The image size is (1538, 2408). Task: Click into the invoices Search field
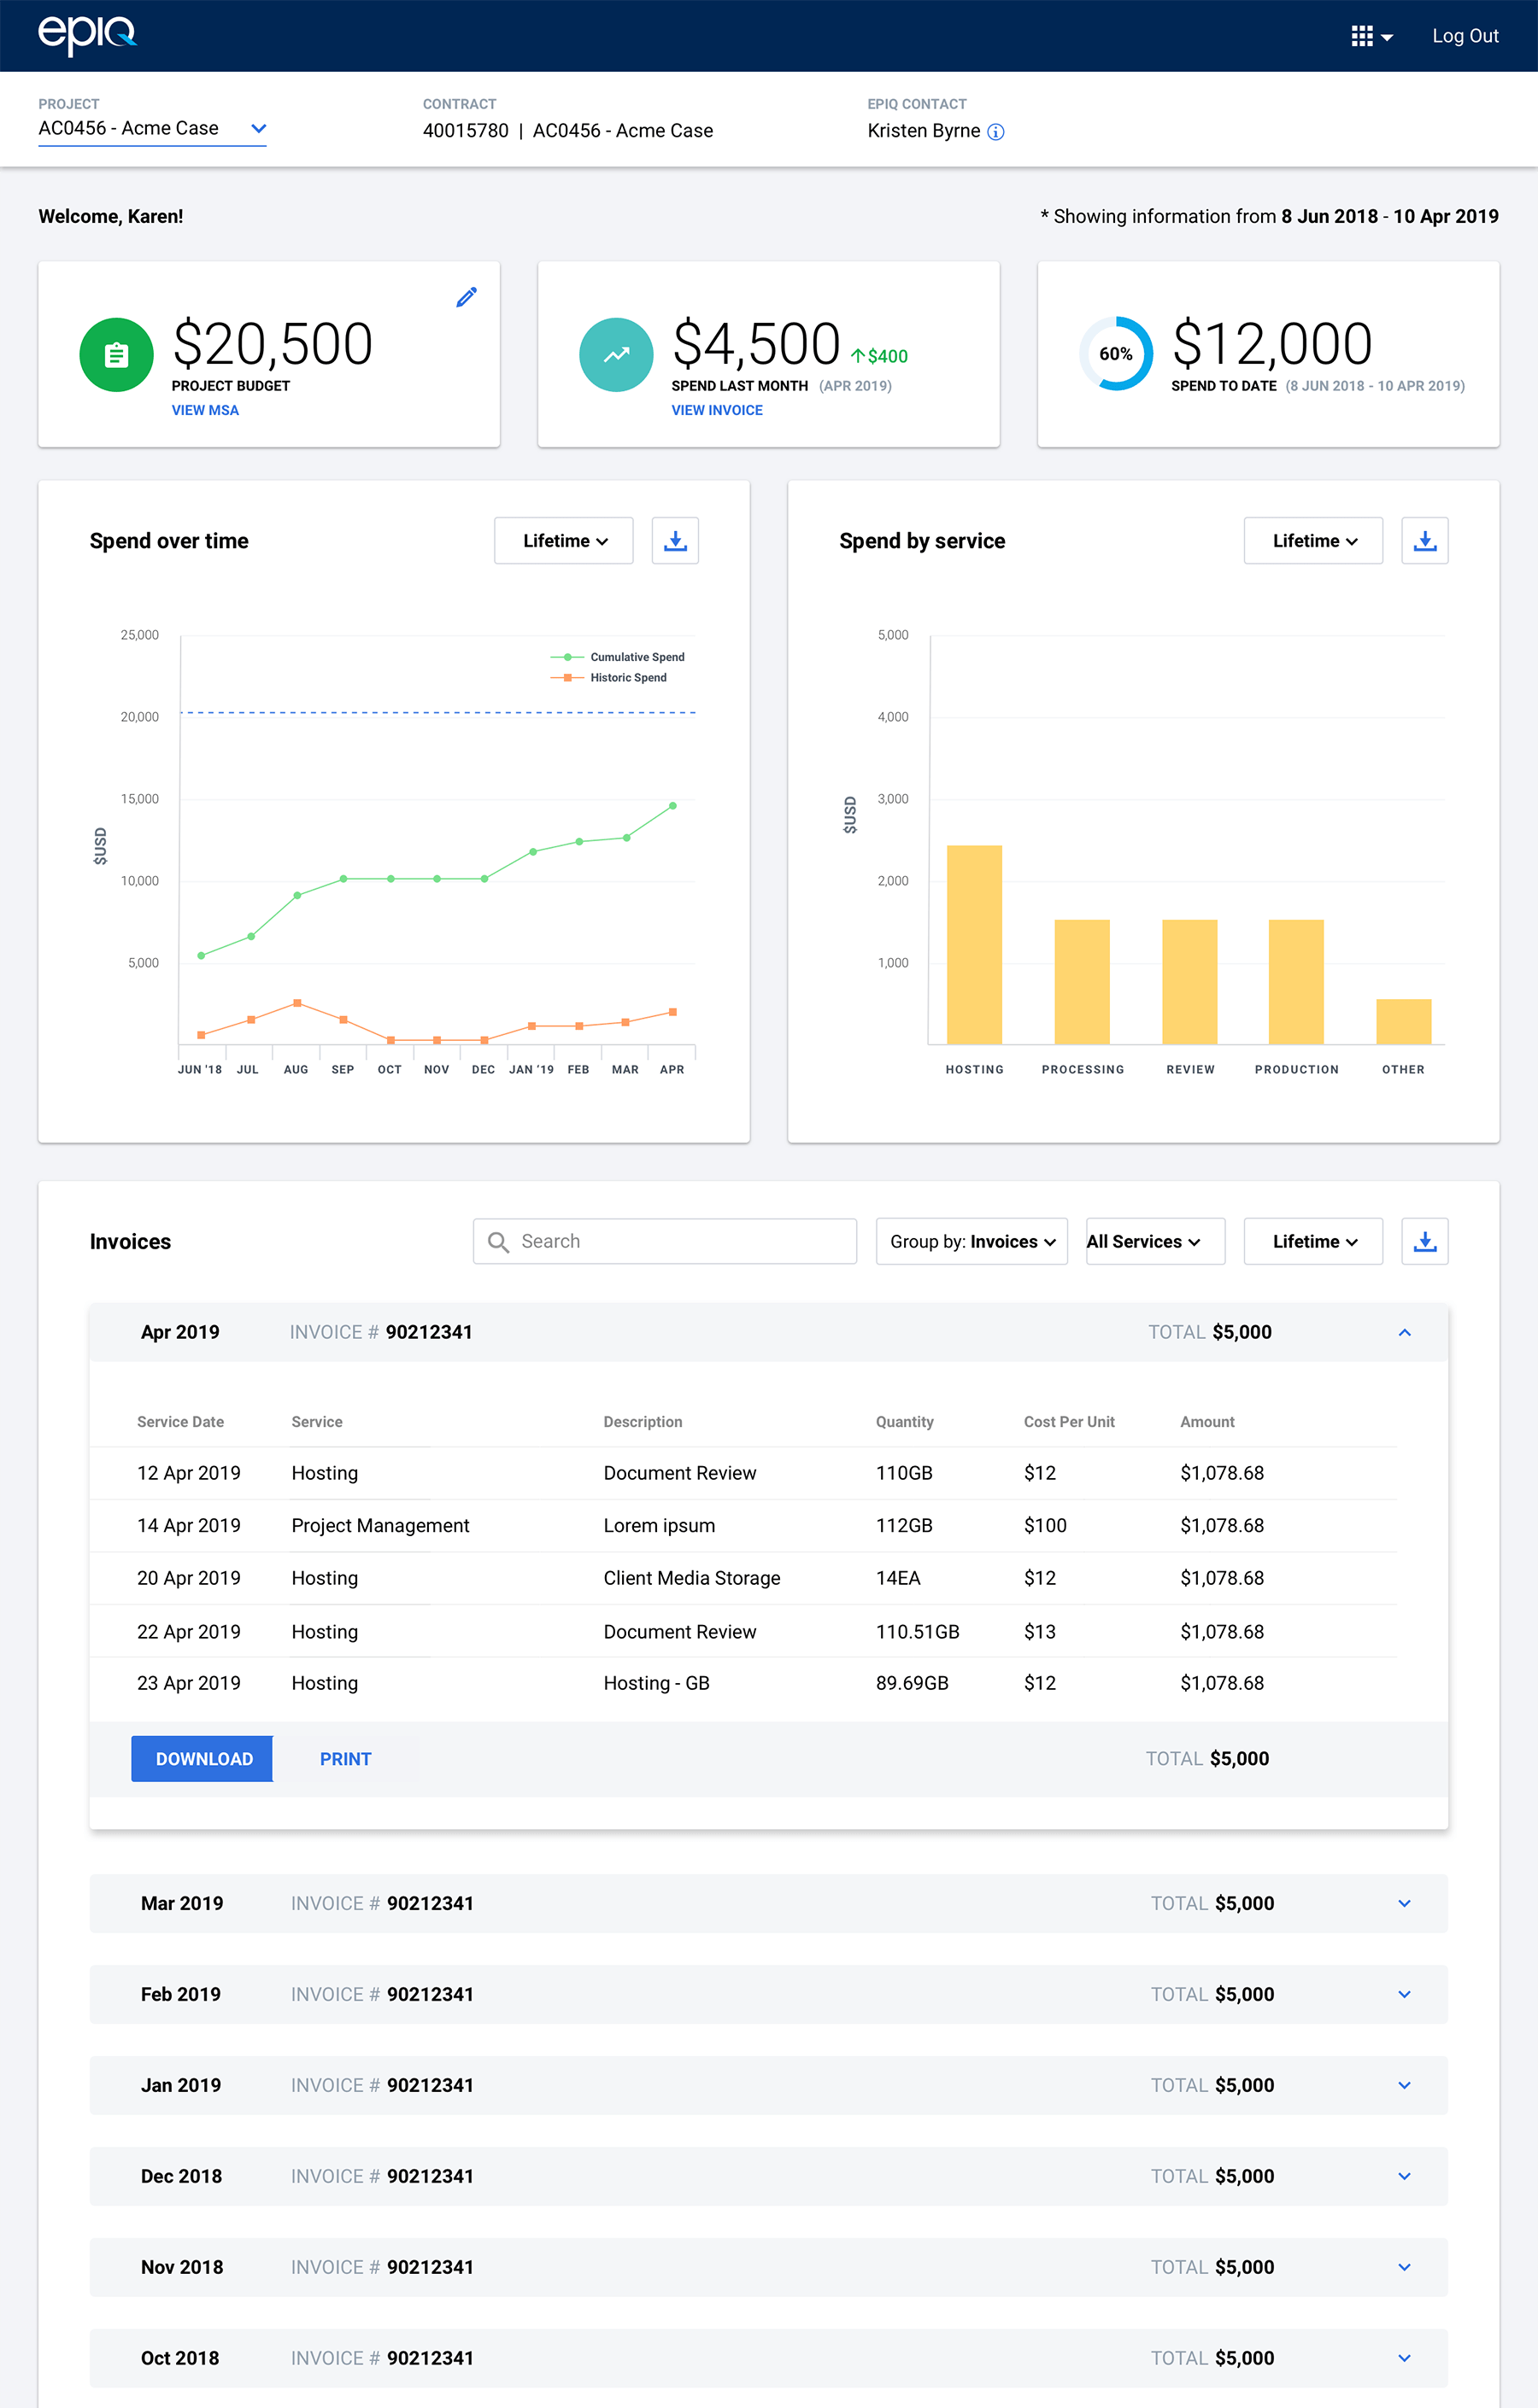665,1241
